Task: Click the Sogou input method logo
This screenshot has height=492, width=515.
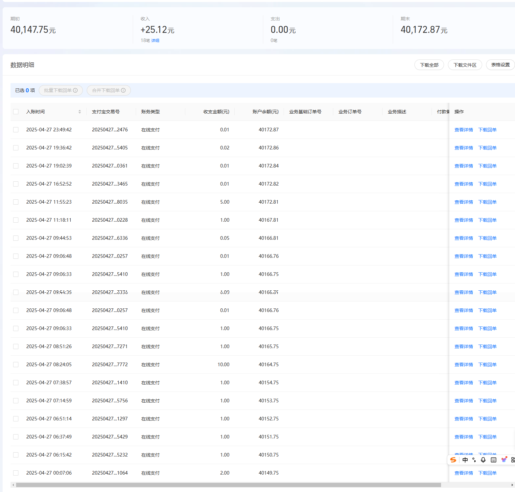Action: point(453,460)
